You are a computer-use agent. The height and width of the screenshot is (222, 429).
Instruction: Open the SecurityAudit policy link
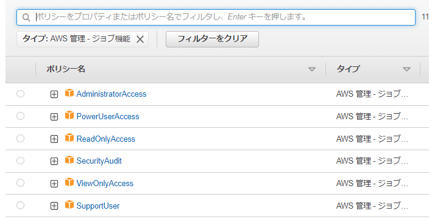[x=99, y=161]
